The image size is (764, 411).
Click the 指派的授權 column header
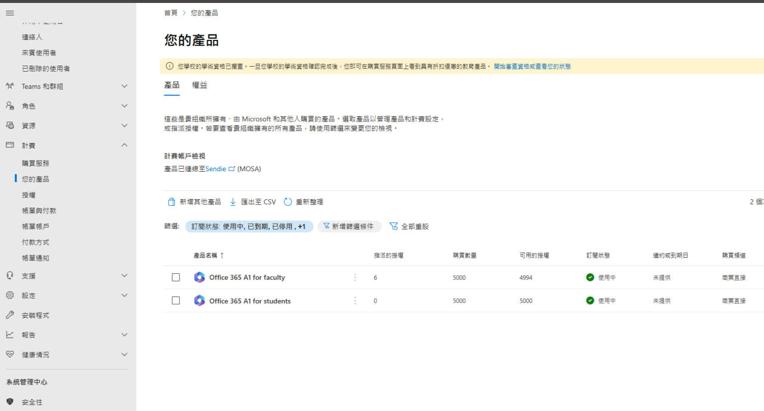389,255
